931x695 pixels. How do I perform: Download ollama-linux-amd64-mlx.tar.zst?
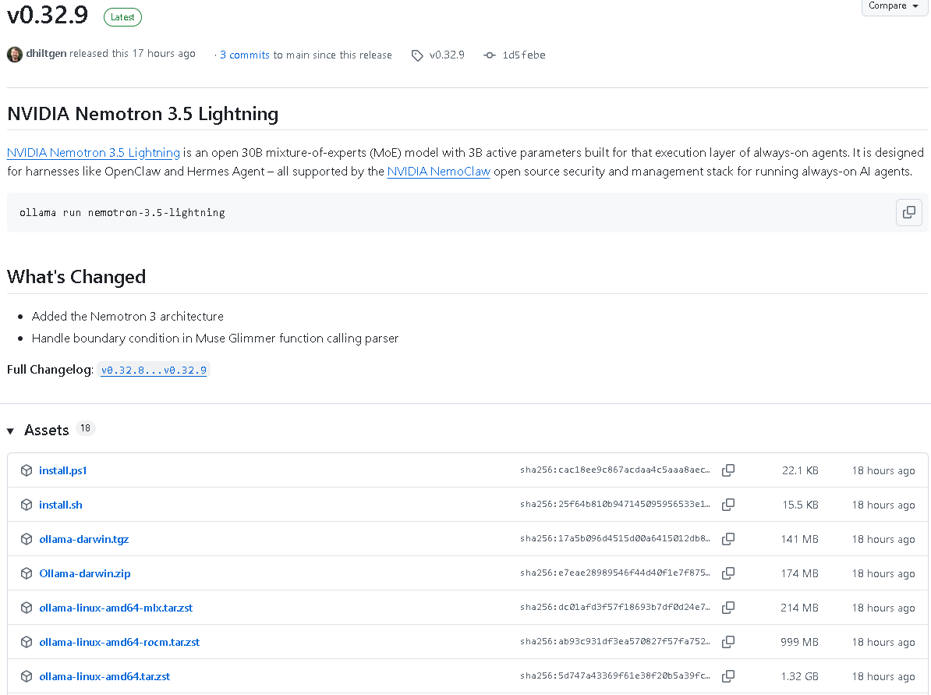click(115, 608)
